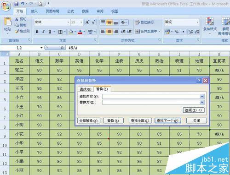Open print preview from quick access toolbar
This screenshot has height=175, width=230.
pos(40,4)
